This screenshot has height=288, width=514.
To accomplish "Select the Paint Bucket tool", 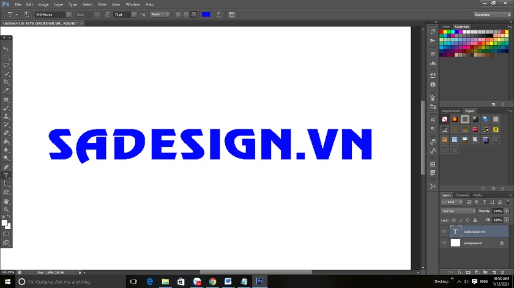I will point(6,142).
